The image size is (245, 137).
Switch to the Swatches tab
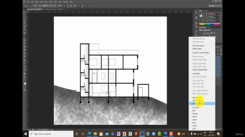coord(206,11)
